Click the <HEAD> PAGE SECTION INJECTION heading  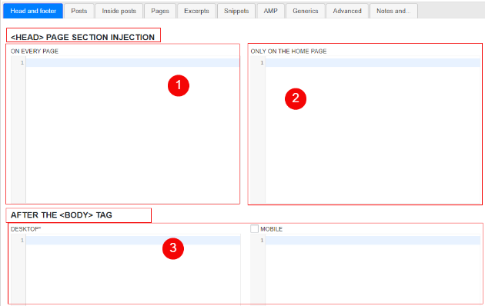click(82, 37)
